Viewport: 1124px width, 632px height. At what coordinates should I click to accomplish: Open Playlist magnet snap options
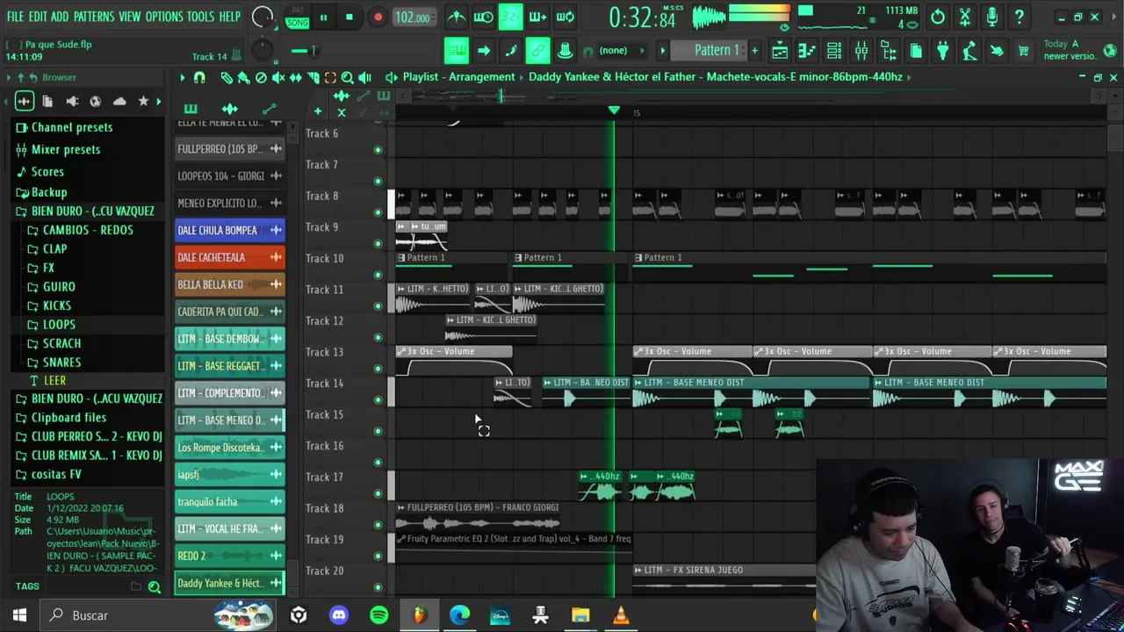coord(199,77)
